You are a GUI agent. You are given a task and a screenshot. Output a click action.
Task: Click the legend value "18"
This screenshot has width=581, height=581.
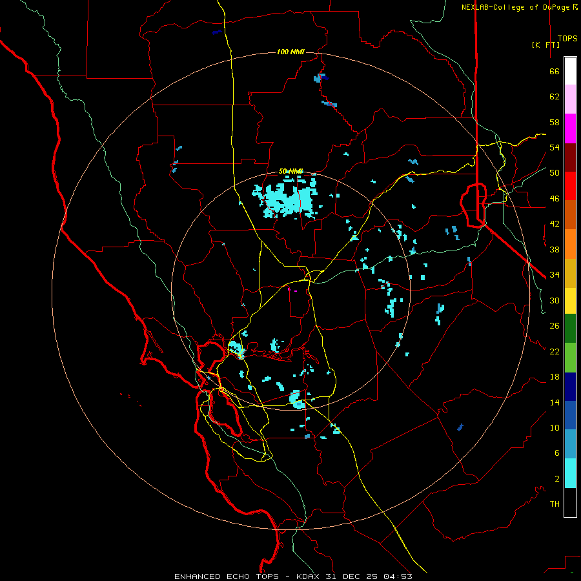click(x=555, y=377)
